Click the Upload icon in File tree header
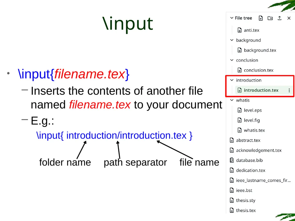 [279, 18]
